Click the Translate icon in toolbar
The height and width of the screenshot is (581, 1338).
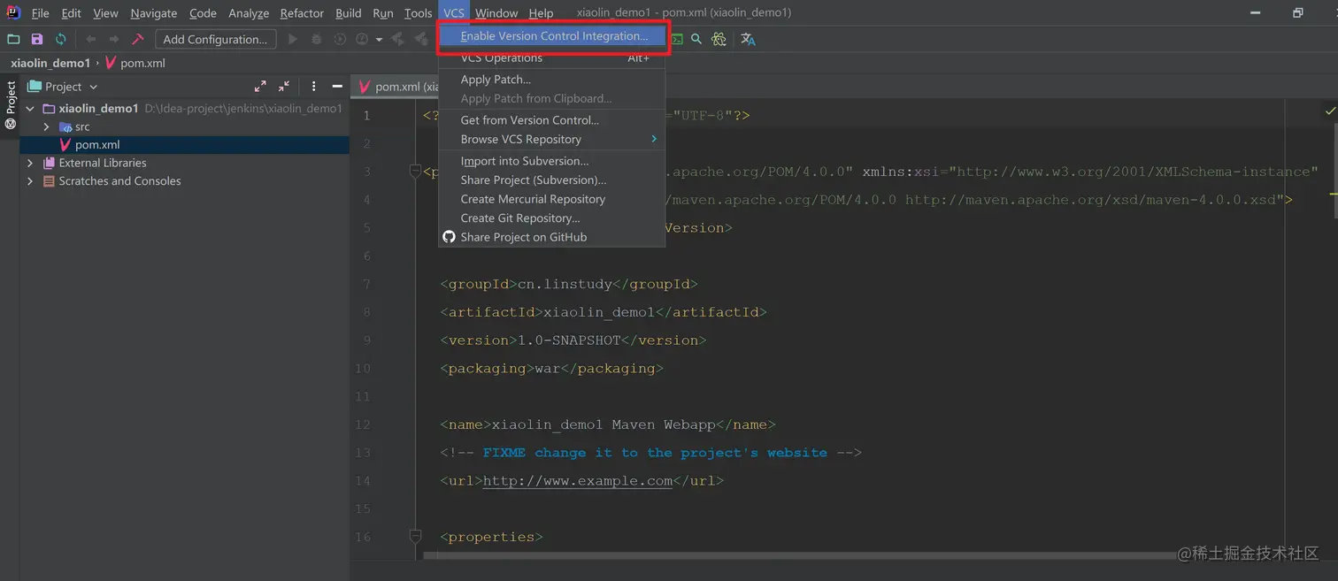[748, 39]
